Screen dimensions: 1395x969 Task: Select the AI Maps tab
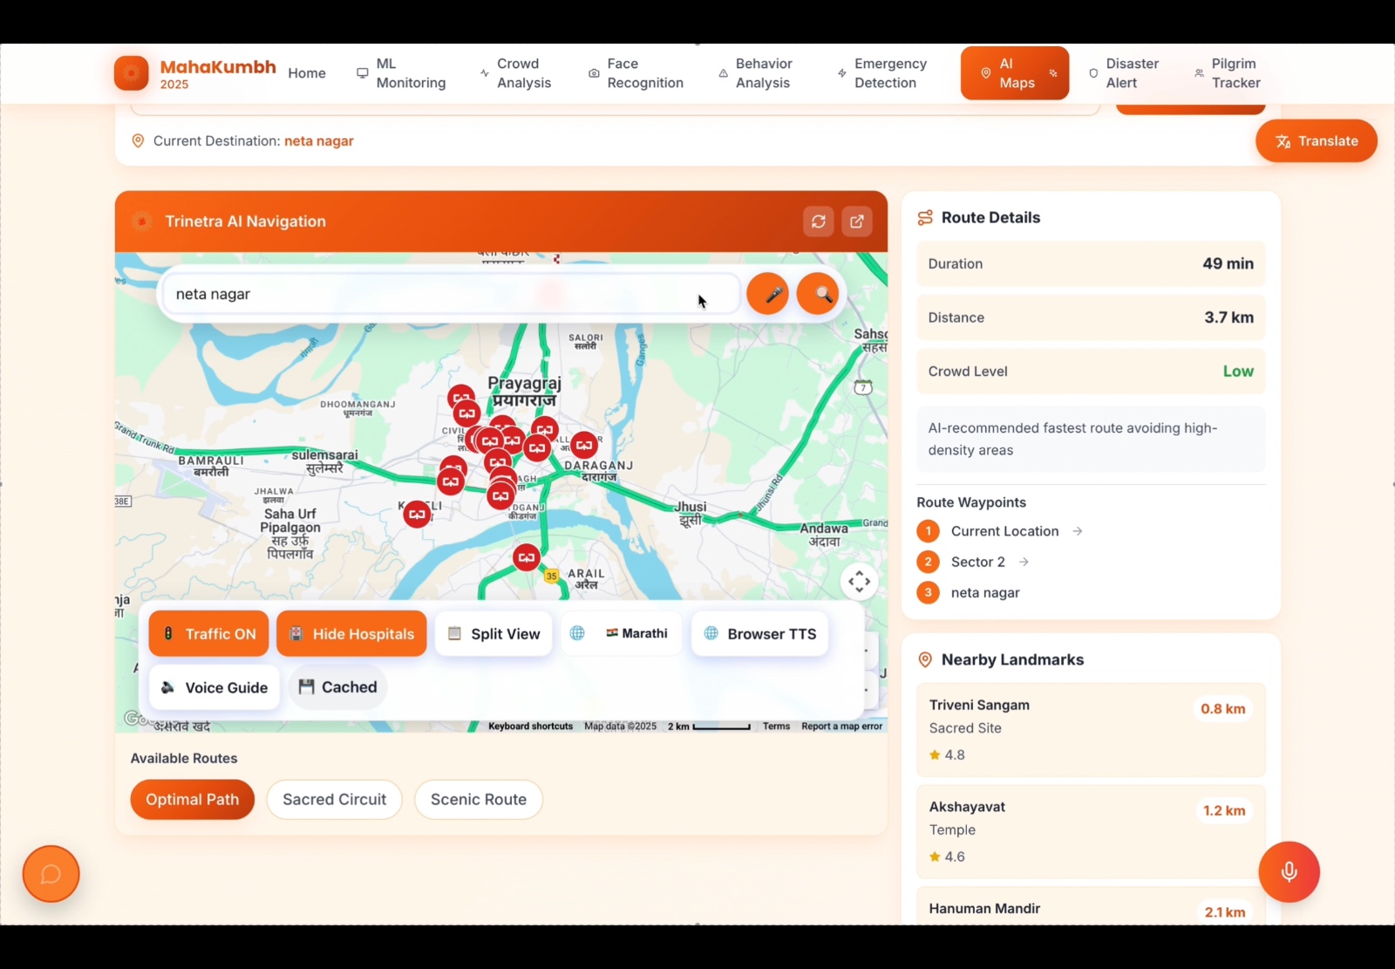pos(1015,73)
